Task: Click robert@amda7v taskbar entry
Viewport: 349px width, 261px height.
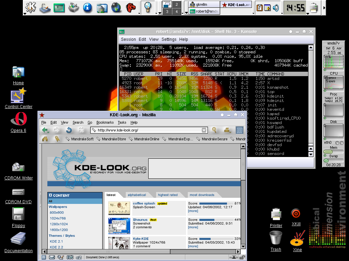Action: coord(204,11)
